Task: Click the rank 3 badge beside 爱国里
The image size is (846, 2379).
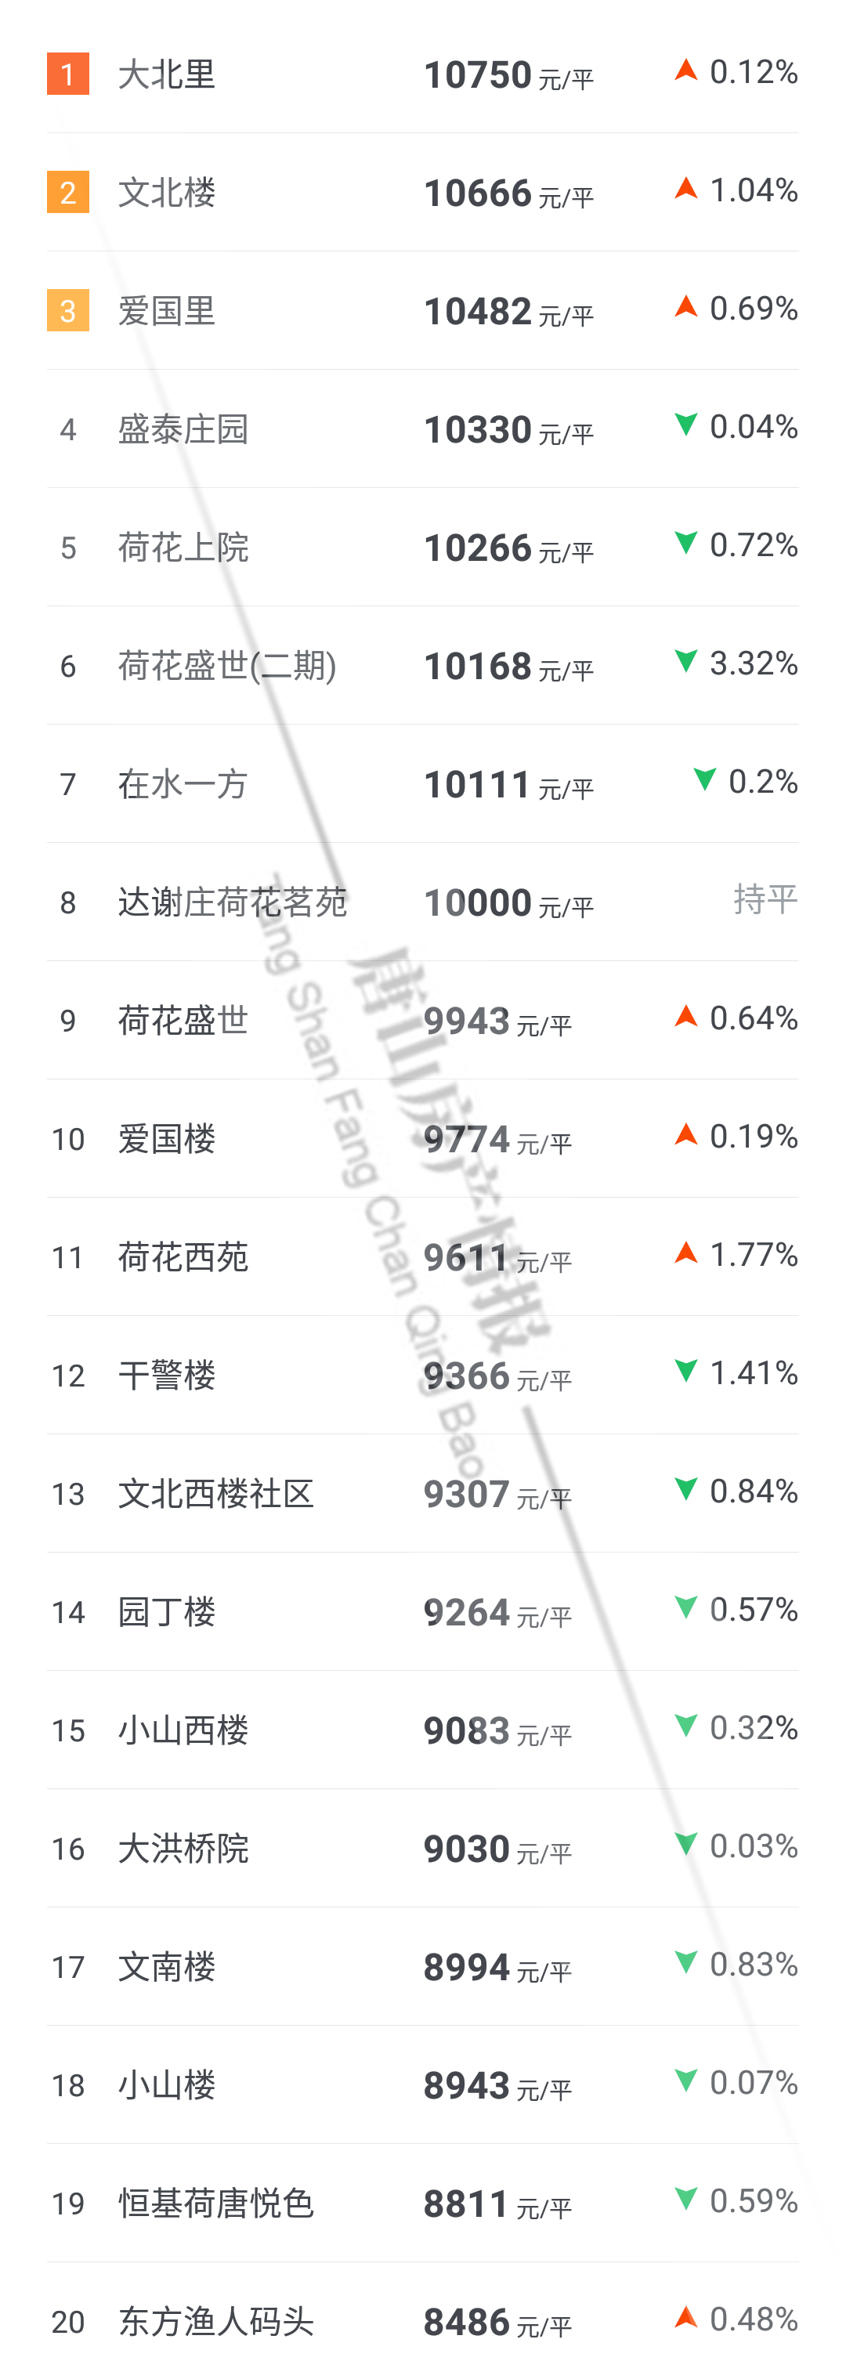Action: click(x=67, y=310)
